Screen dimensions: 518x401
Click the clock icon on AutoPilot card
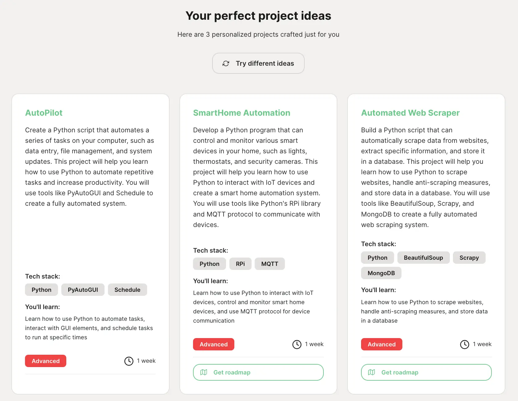coord(129,361)
